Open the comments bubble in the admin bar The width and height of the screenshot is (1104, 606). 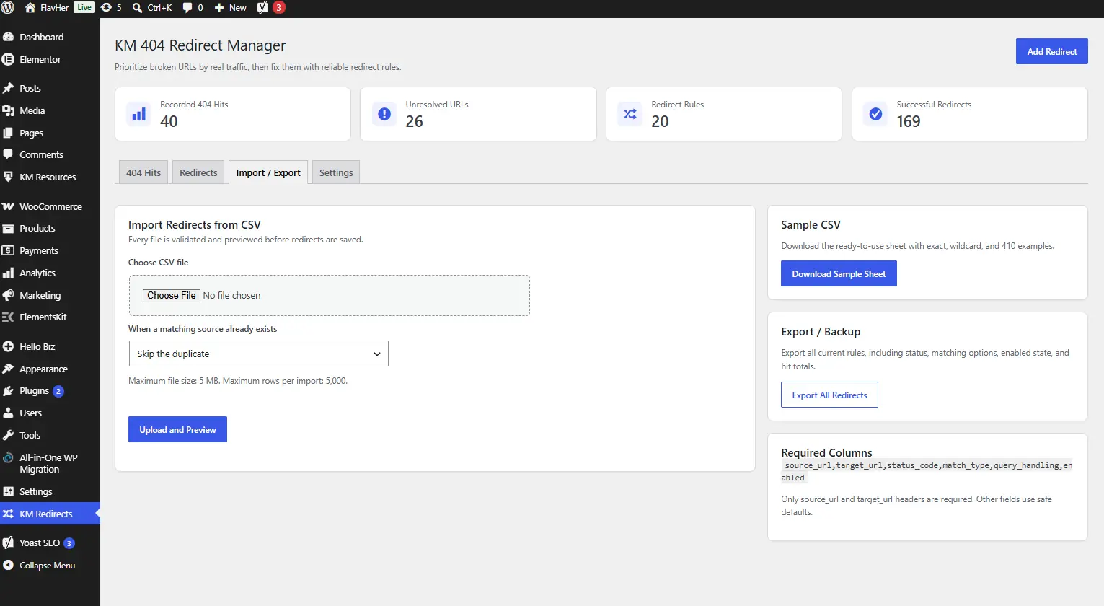click(187, 8)
